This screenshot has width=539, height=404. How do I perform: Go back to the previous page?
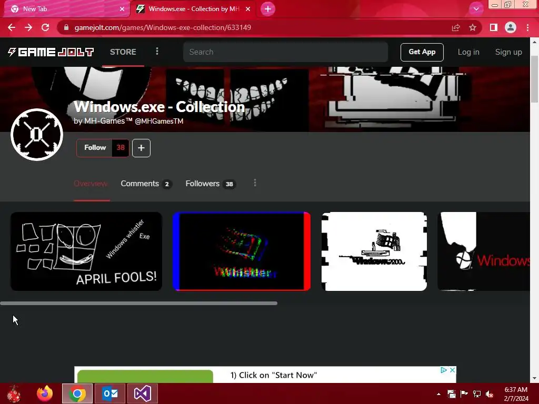(12, 27)
